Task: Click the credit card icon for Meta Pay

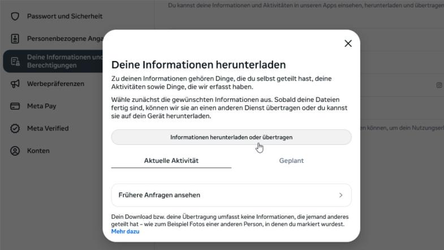Action: [15, 106]
